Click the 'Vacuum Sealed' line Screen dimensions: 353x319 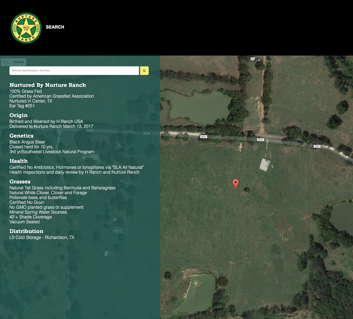25,222
